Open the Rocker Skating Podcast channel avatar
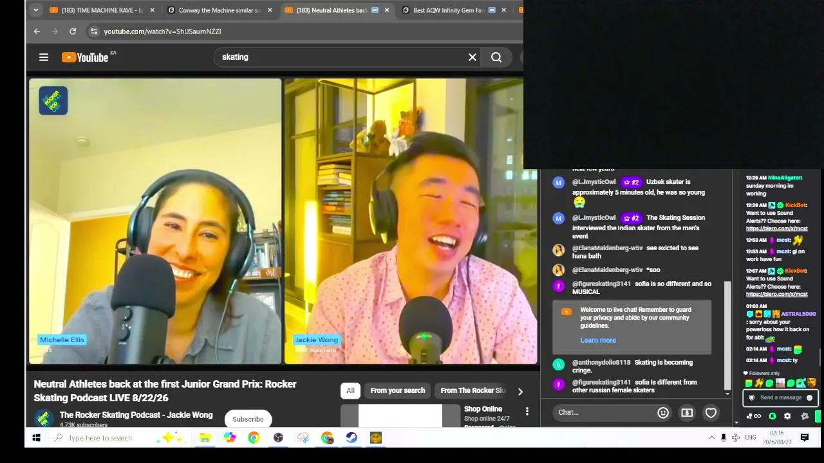 click(44, 418)
